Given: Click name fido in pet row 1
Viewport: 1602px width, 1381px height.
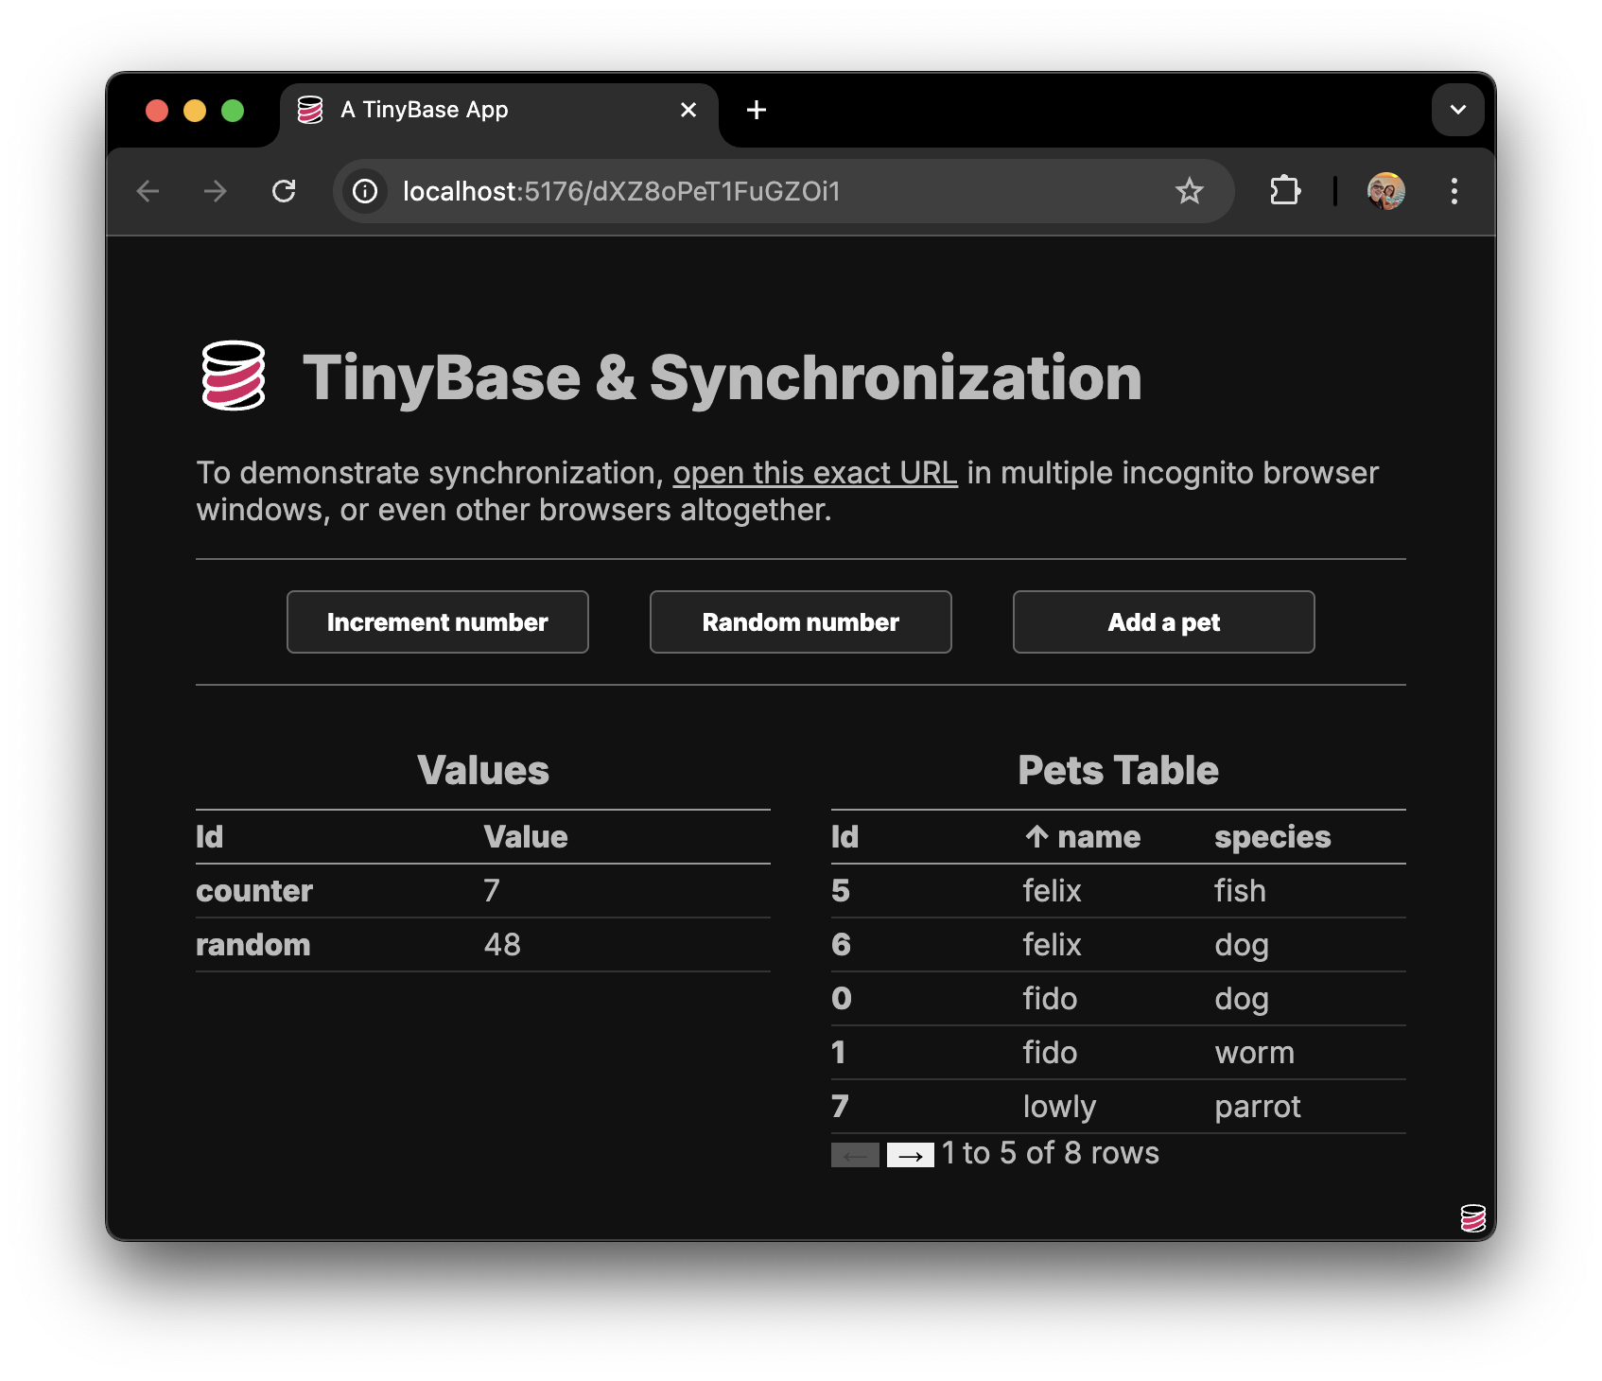Looking at the screenshot, I should 1050,1053.
